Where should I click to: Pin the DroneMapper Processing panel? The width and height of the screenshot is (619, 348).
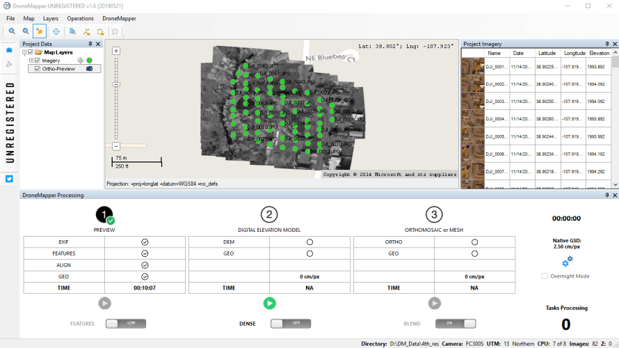pyautogui.click(x=607, y=195)
